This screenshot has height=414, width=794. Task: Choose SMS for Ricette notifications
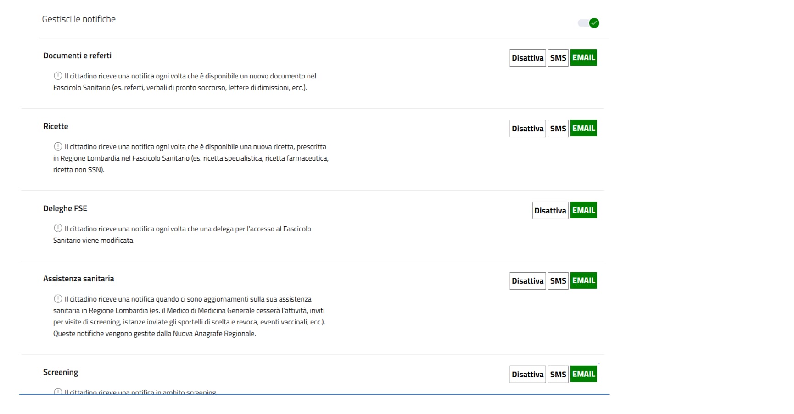(558, 129)
